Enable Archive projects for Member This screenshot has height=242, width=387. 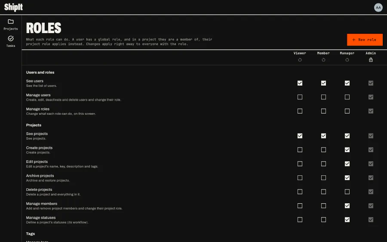coord(323,178)
